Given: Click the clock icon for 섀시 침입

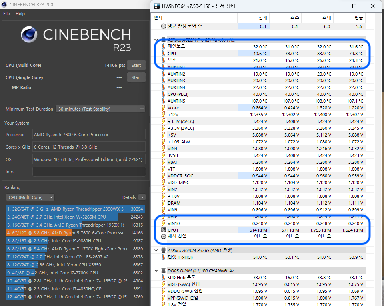Looking at the screenshot, I should click(x=163, y=236).
